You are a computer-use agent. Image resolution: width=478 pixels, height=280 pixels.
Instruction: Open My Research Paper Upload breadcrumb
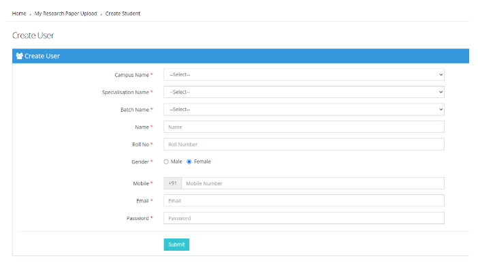click(66, 14)
